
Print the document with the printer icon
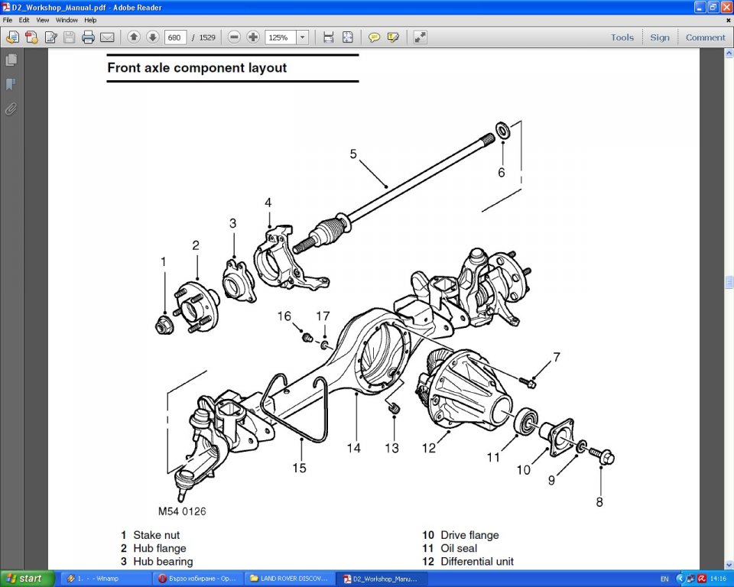click(x=88, y=37)
